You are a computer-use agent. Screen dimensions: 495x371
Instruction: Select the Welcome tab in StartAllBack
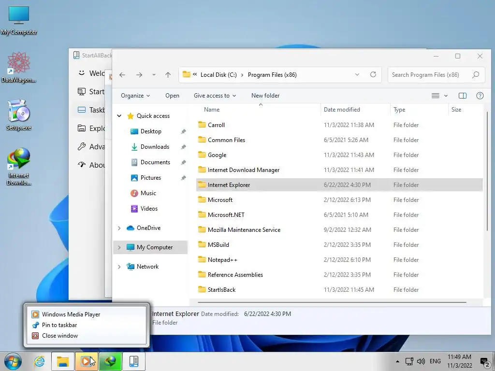pos(91,73)
